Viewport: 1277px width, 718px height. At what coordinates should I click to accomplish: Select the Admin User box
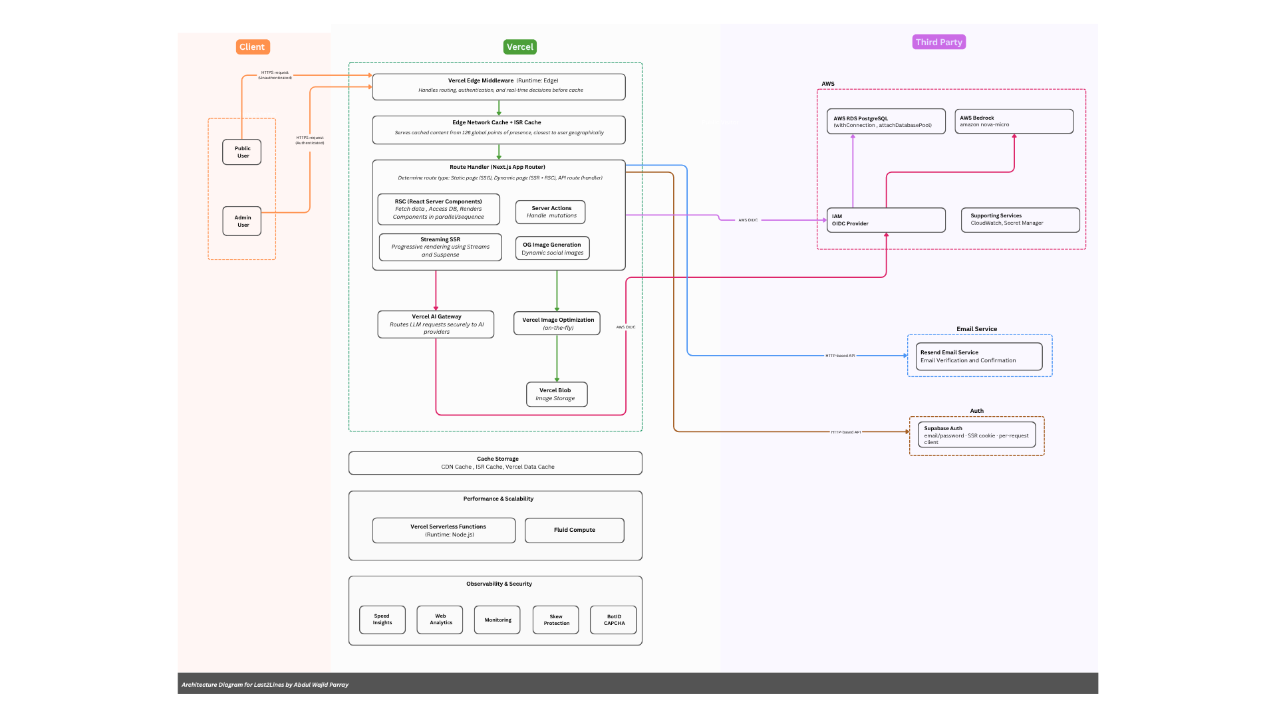coord(242,221)
